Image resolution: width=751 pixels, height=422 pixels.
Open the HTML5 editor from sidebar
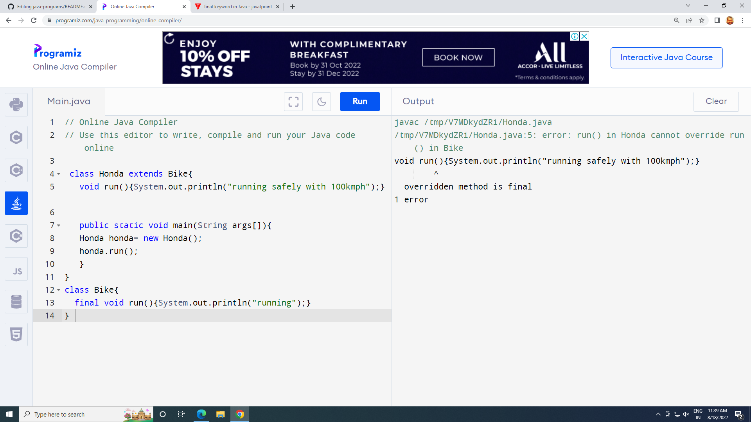[16, 334]
